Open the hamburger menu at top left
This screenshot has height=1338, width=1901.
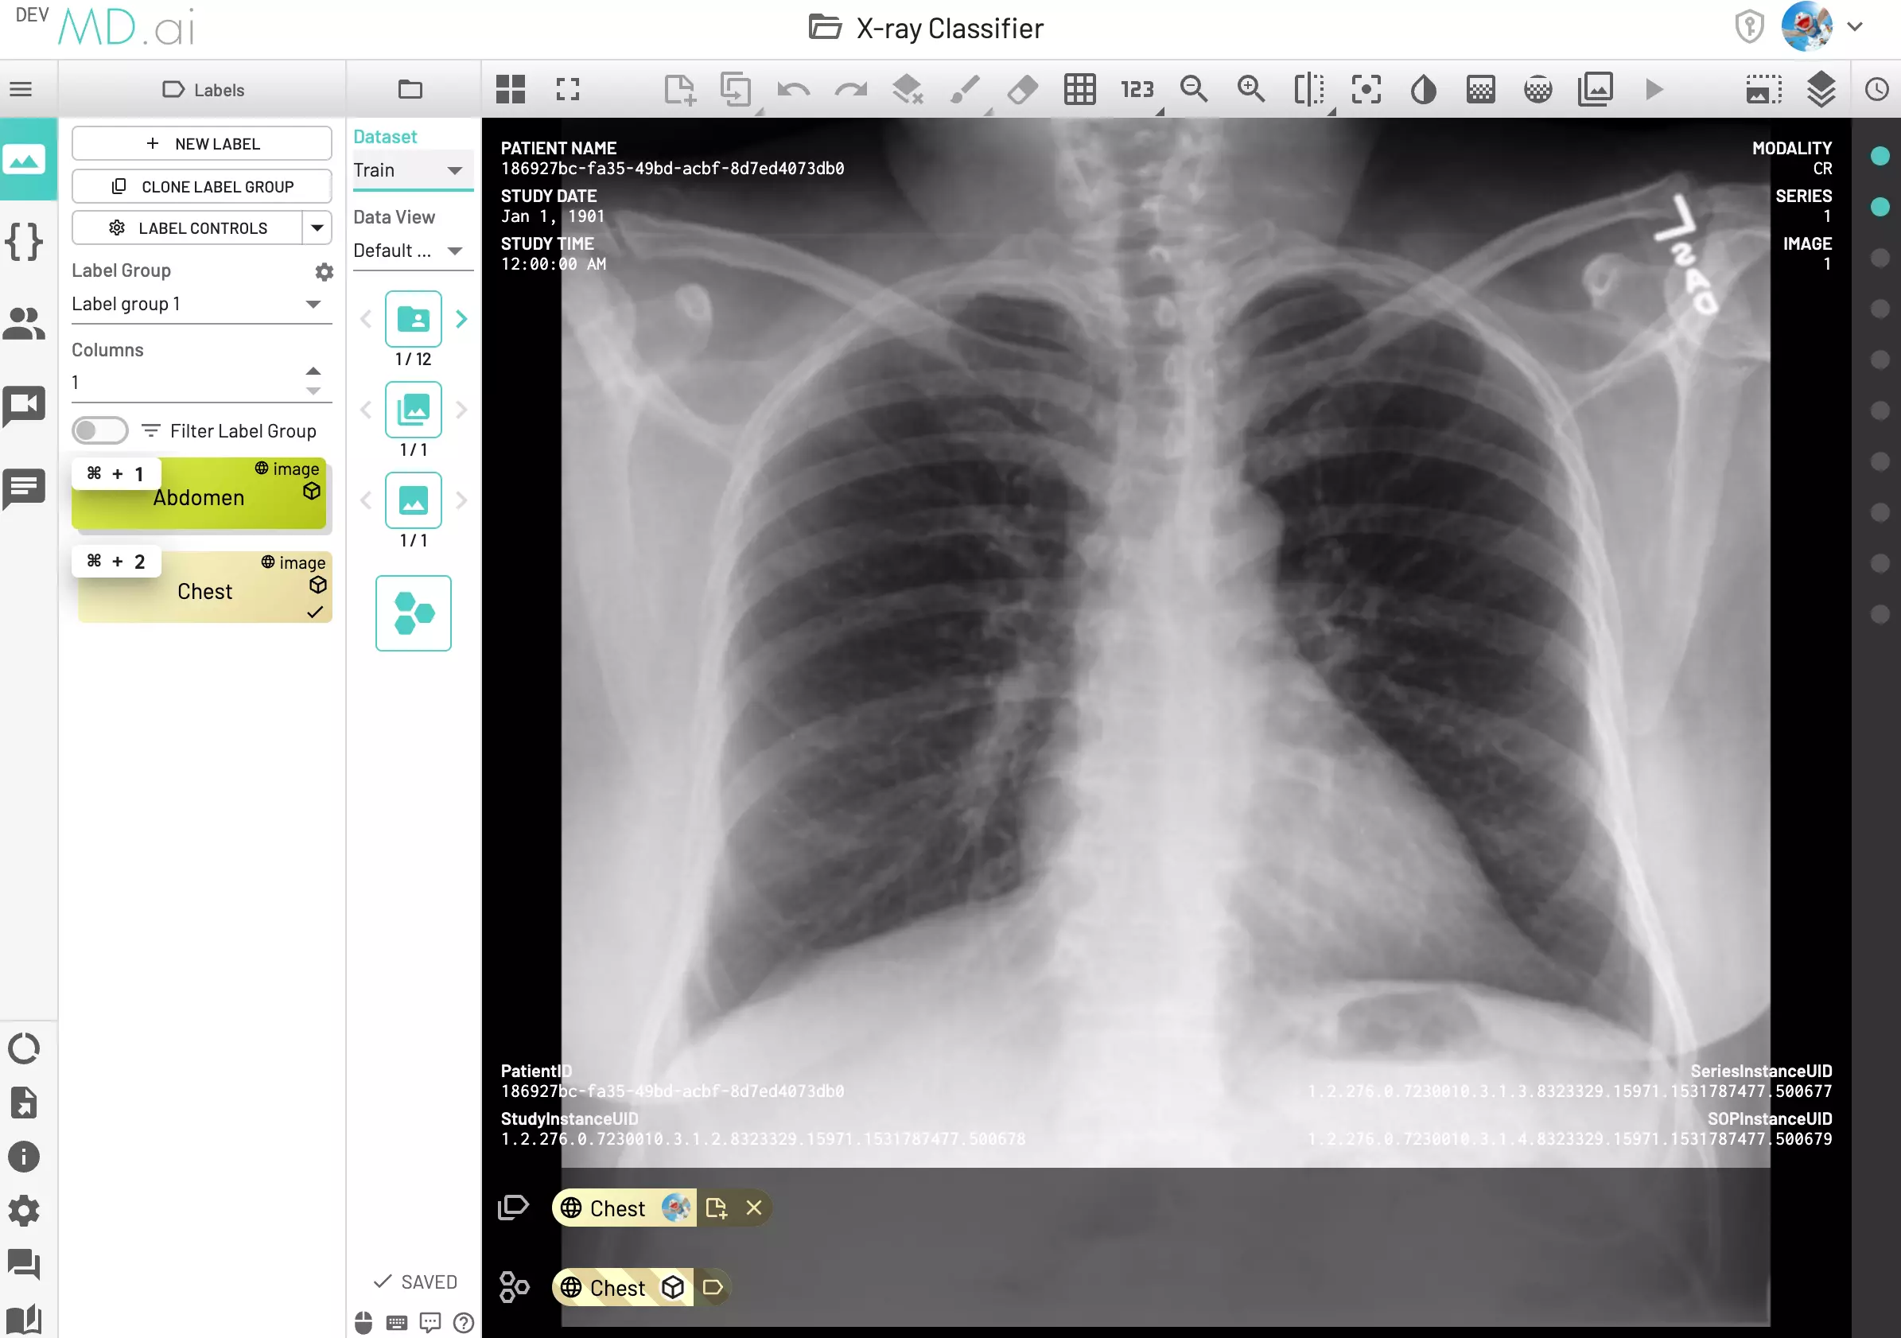tap(22, 88)
